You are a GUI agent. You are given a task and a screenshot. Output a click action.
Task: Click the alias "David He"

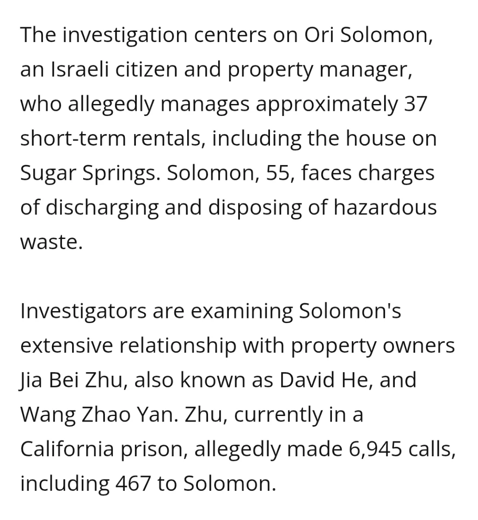(x=319, y=380)
